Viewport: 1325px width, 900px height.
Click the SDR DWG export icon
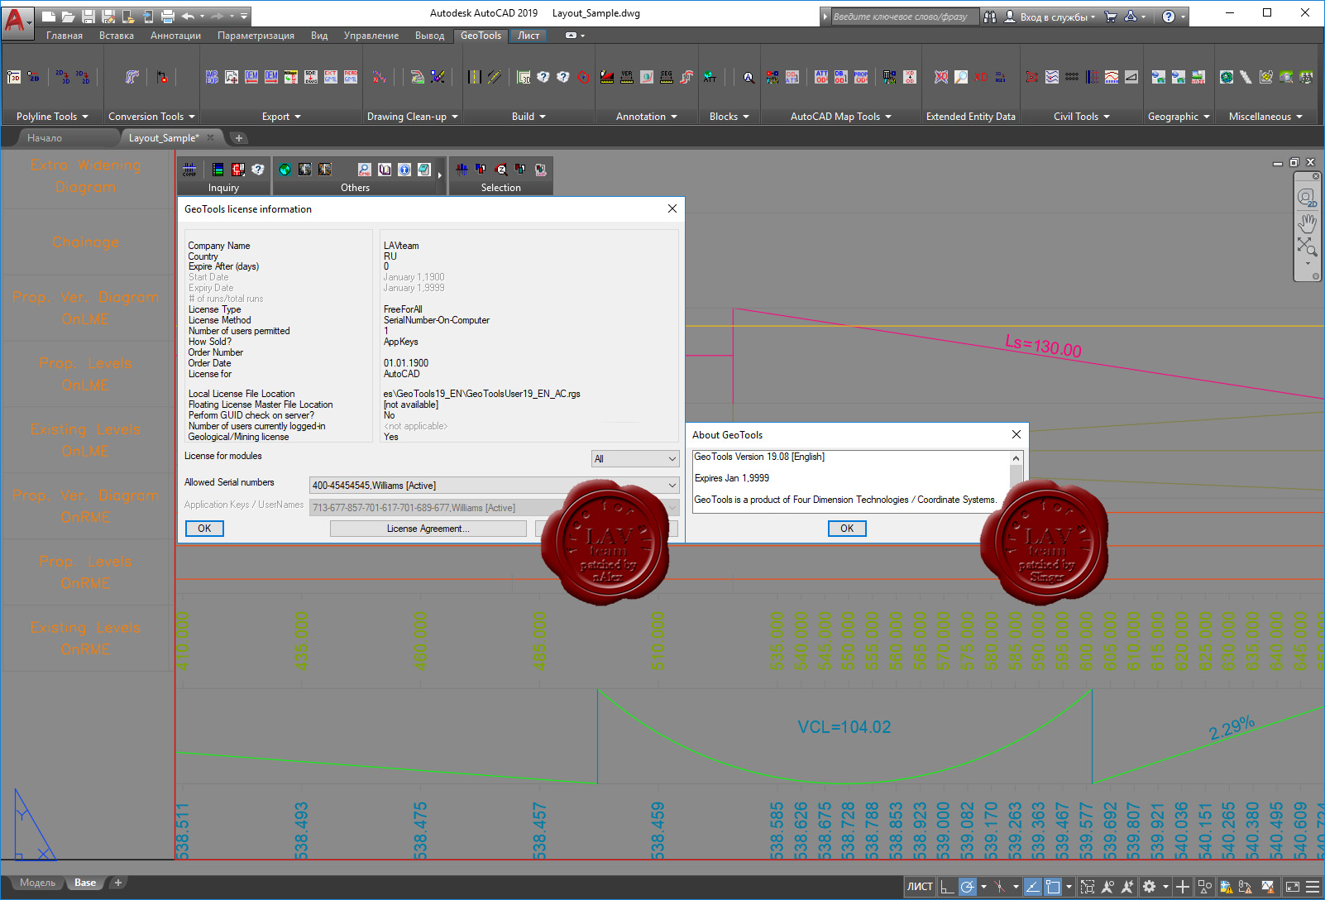click(x=311, y=77)
